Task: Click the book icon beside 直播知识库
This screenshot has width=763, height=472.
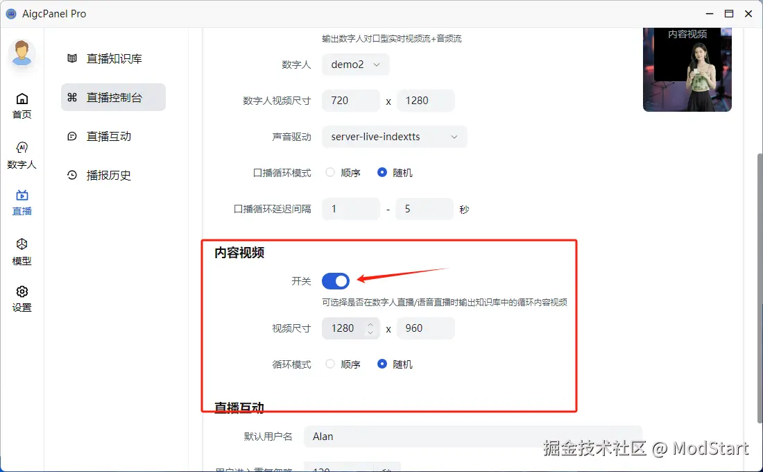Action: click(72, 58)
